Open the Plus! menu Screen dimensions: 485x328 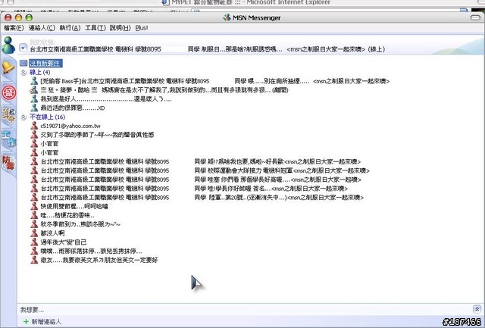[x=142, y=28]
